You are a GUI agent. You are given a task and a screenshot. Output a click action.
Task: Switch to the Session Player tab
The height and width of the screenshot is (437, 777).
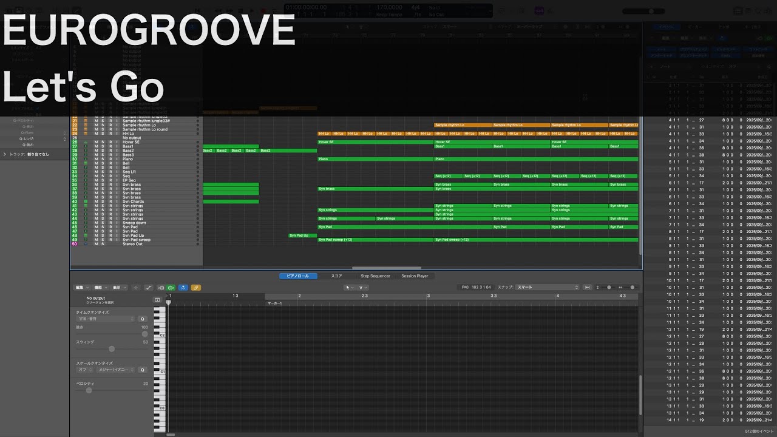[x=415, y=276]
